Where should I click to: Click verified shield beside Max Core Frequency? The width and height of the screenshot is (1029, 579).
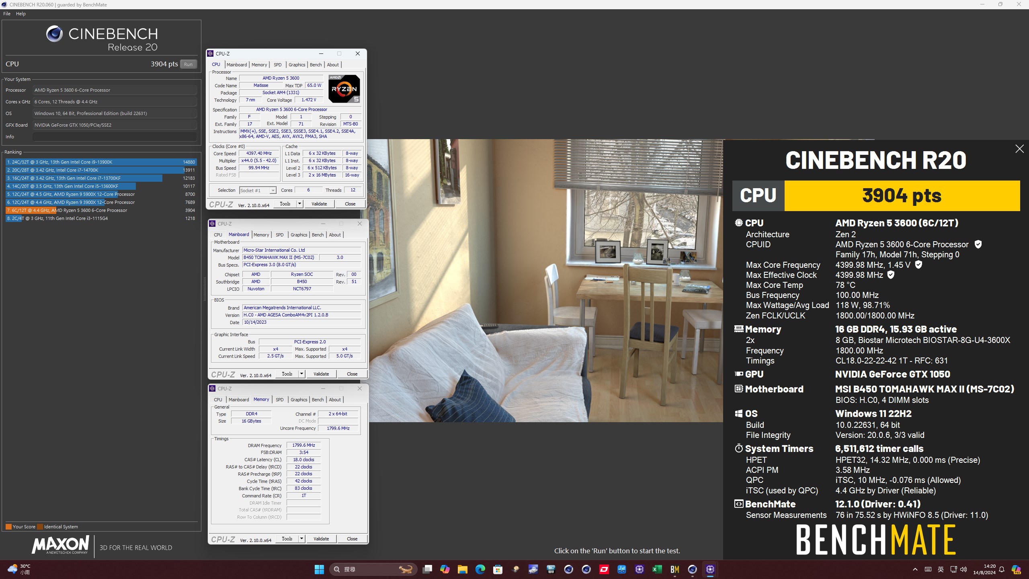coord(918,265)
